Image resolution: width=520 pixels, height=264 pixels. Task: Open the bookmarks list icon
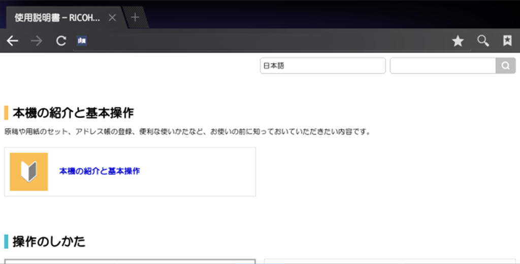tap(507, 41)
